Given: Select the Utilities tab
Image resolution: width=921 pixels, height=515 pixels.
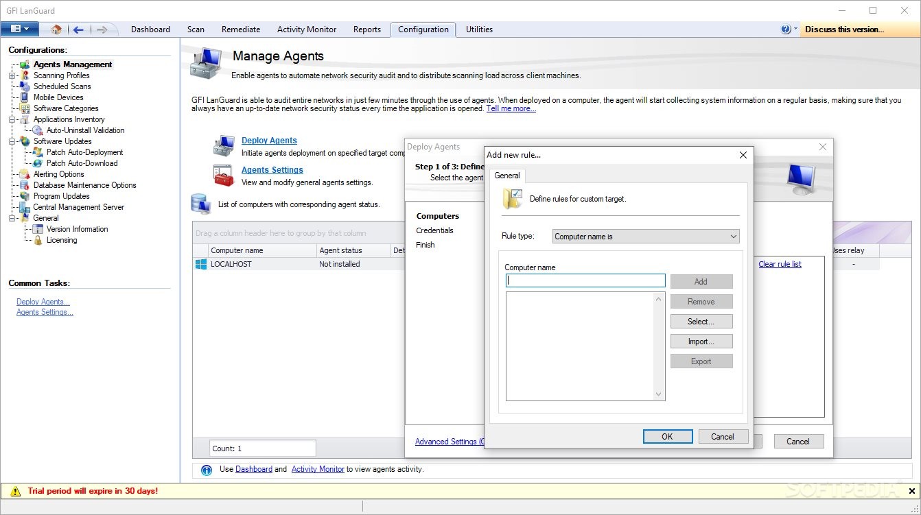Looking at the screenshot, I should (479, 29).
